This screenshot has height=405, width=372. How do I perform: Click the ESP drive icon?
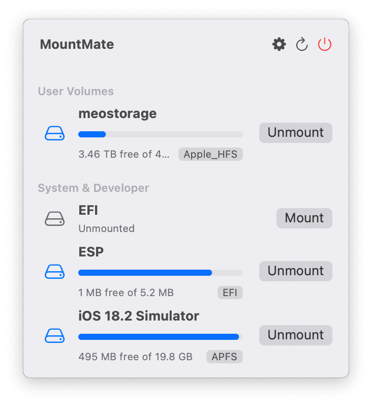pos(55,272)
